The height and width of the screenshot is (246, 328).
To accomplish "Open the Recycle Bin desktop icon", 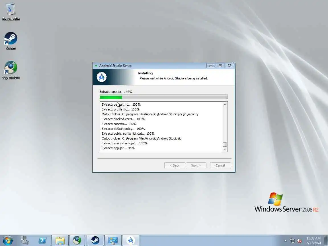I will tap(11, 12).
